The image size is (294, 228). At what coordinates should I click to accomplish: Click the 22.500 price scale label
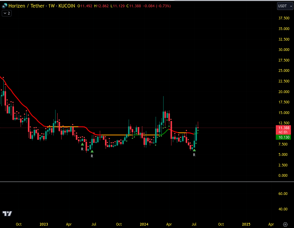coord(284,81)
